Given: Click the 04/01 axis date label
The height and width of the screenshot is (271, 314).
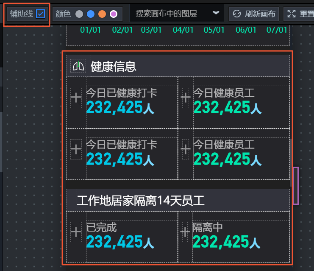Looking at the screenshot, I should [x=183, y=30].
